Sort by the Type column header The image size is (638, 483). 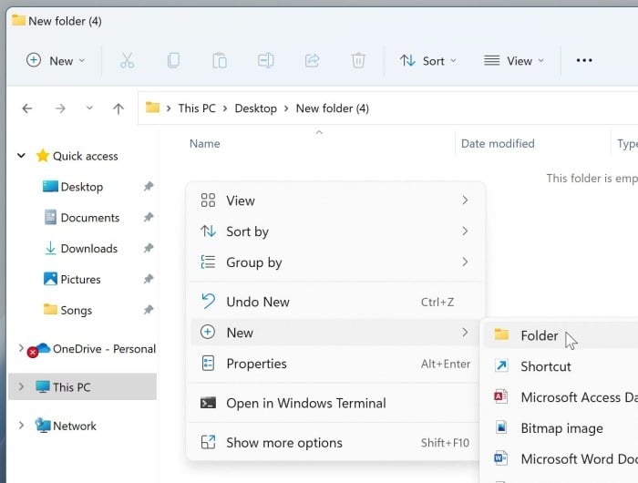(x=627, y=144)
